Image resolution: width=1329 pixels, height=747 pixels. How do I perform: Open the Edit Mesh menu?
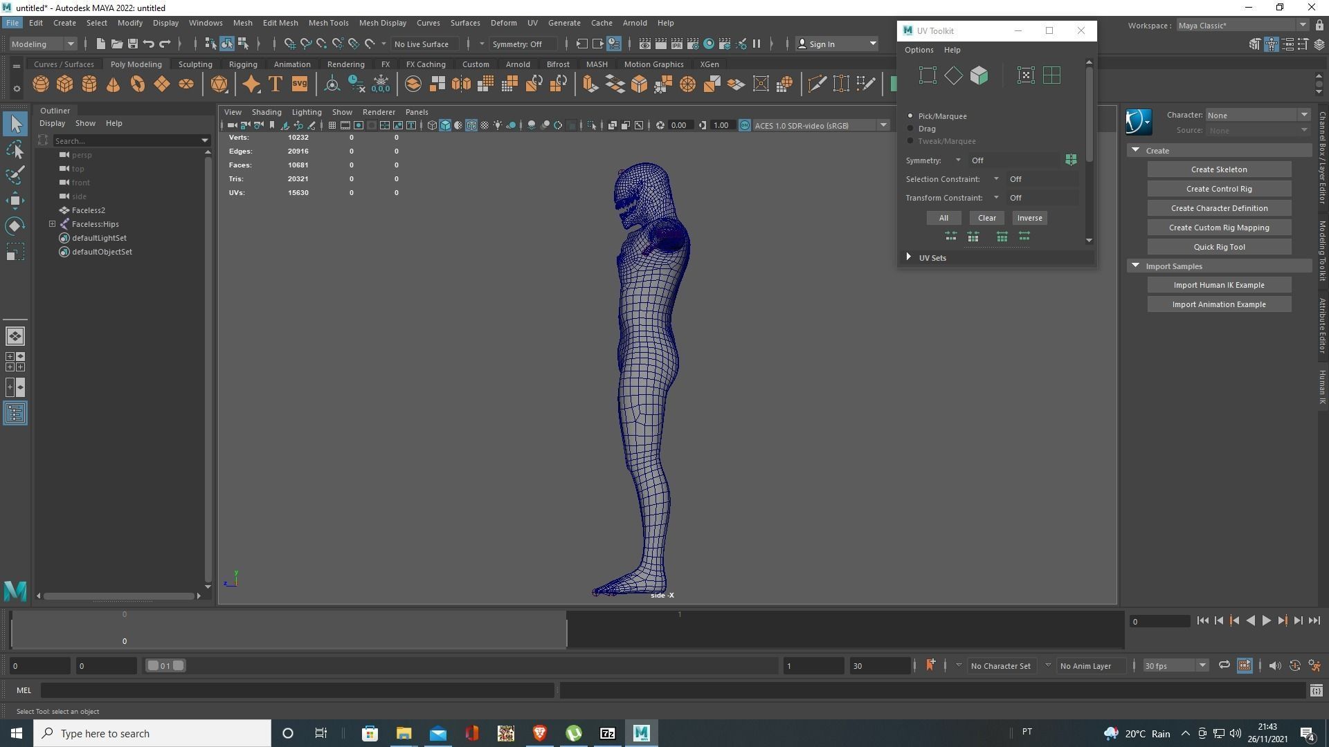(280, 23)
